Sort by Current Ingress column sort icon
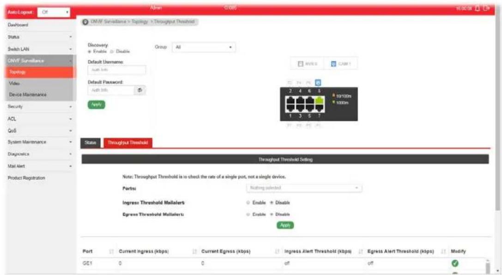The height and width of the screenshot is (275, 502). click(x=194, y=251)
